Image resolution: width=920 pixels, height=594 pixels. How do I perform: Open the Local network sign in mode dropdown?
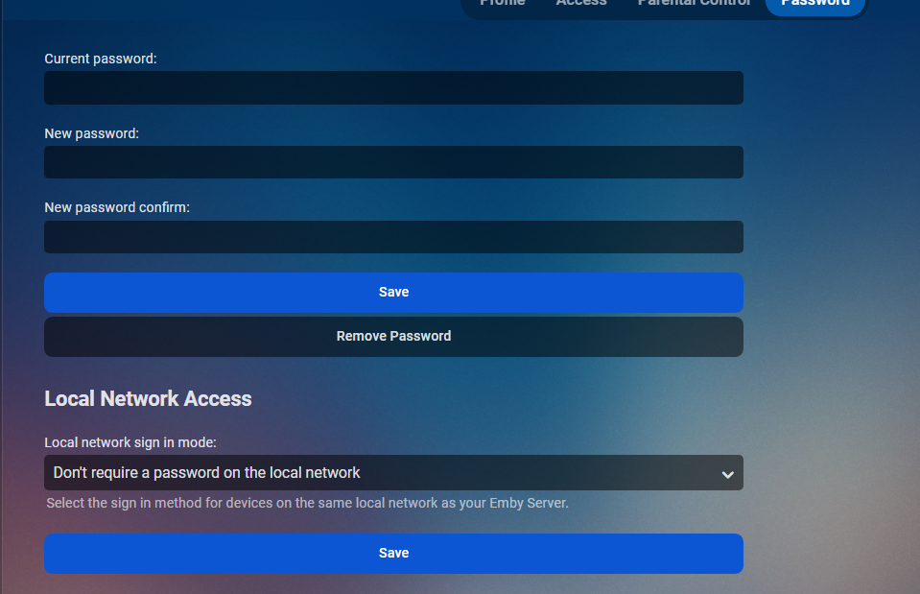click(393, 472)
